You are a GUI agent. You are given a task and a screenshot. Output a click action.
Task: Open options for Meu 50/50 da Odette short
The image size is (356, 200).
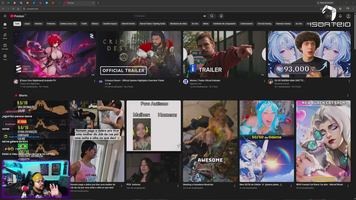click(291, 186)
